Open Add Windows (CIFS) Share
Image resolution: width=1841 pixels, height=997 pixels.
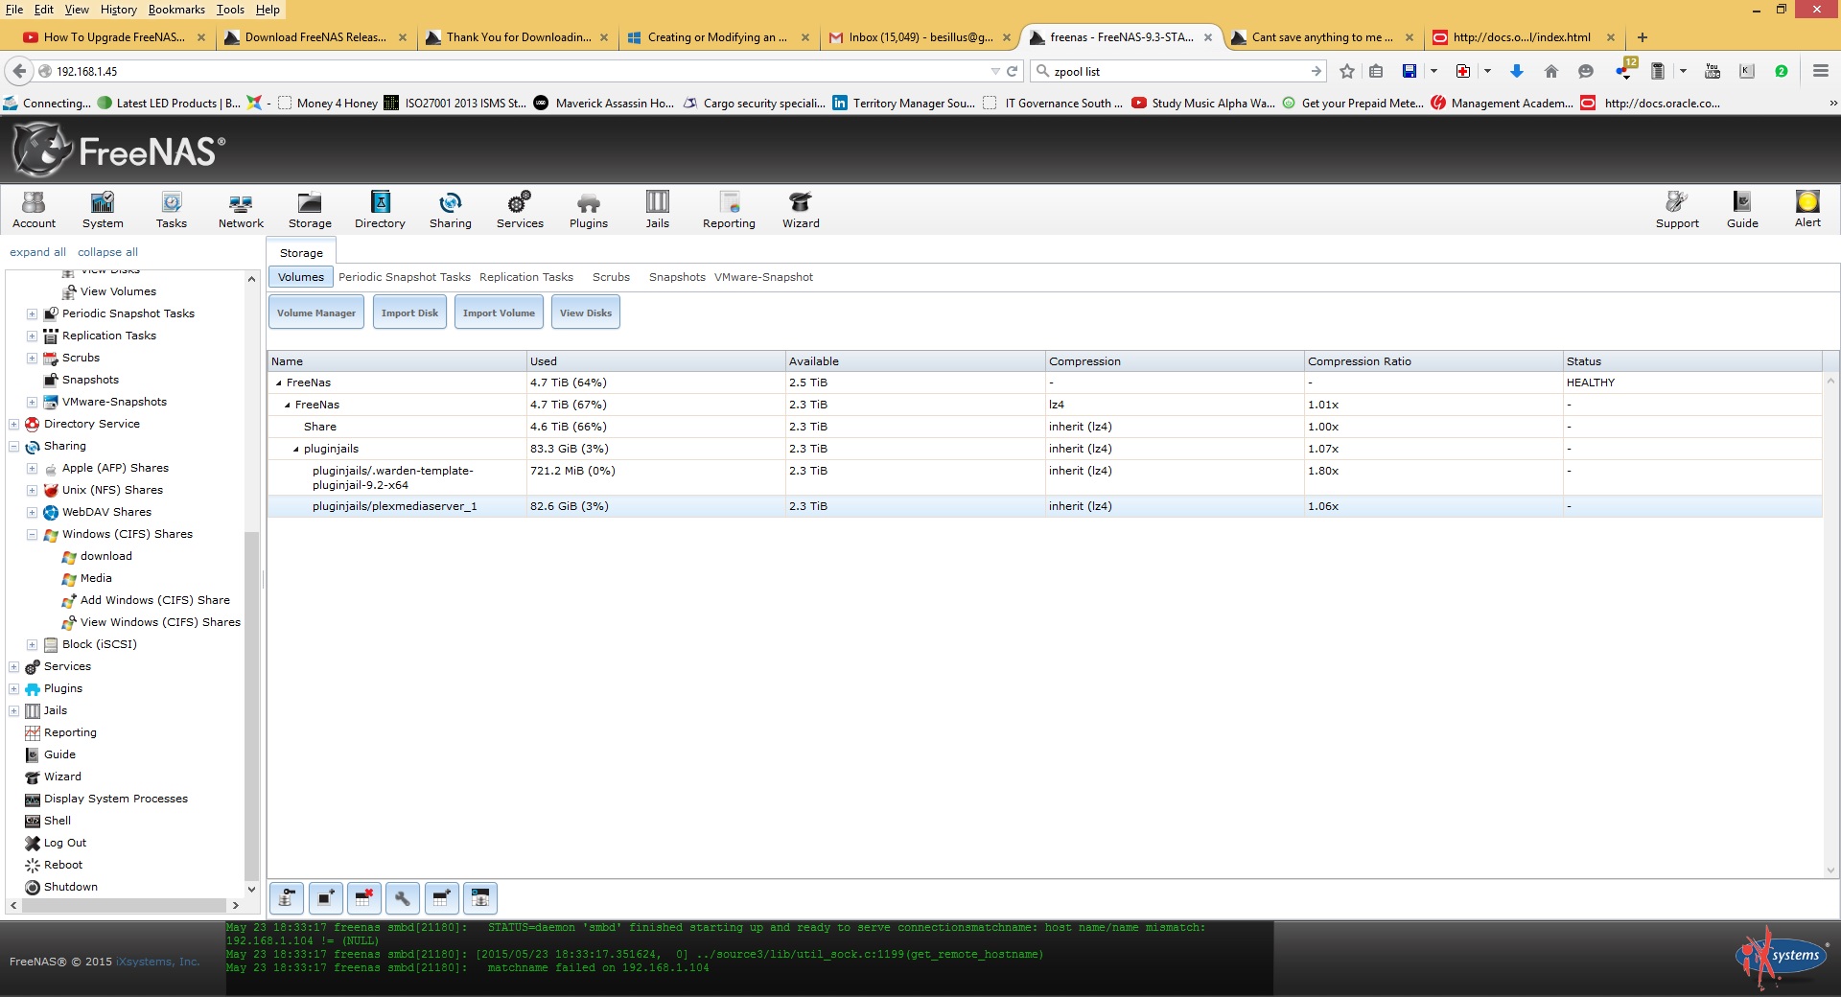pyautogui.click(x=154, y=600)
